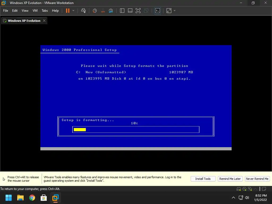Open the Snapshot Manager icon
This screenshot has height=204, width=272.
tap(111, 11)
